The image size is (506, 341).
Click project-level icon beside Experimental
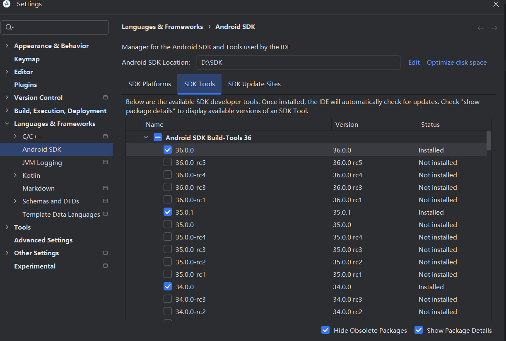[106, 266]
